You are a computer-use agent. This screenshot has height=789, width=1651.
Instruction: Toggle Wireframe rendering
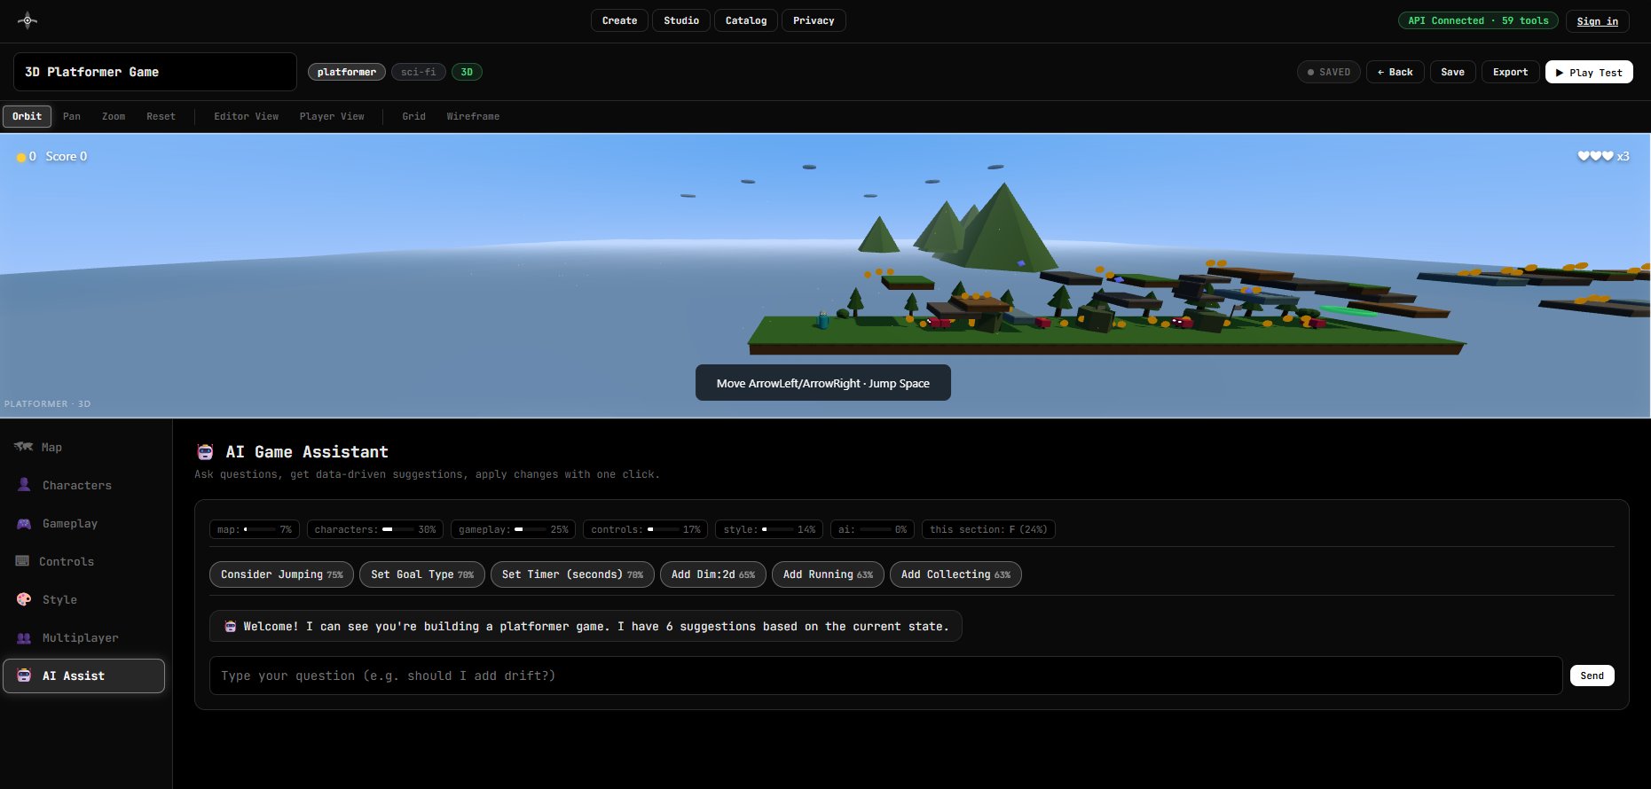click(x=473, y=116)
